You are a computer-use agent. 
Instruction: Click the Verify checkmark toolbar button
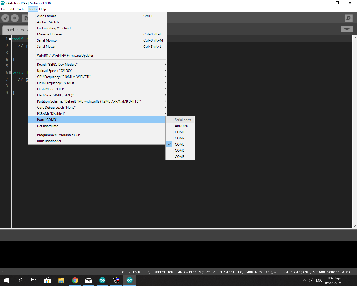coord(6,18)
